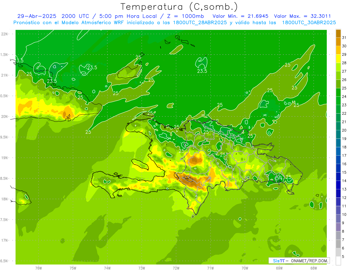Viewport: 352px width, 272px height.
Task: Click the "75W" longitude axis label
Action: [x=73, y=268]
